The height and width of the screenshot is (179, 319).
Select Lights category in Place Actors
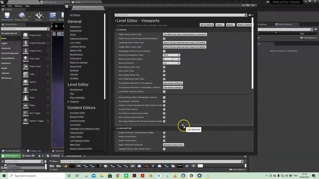coord(4,43)
